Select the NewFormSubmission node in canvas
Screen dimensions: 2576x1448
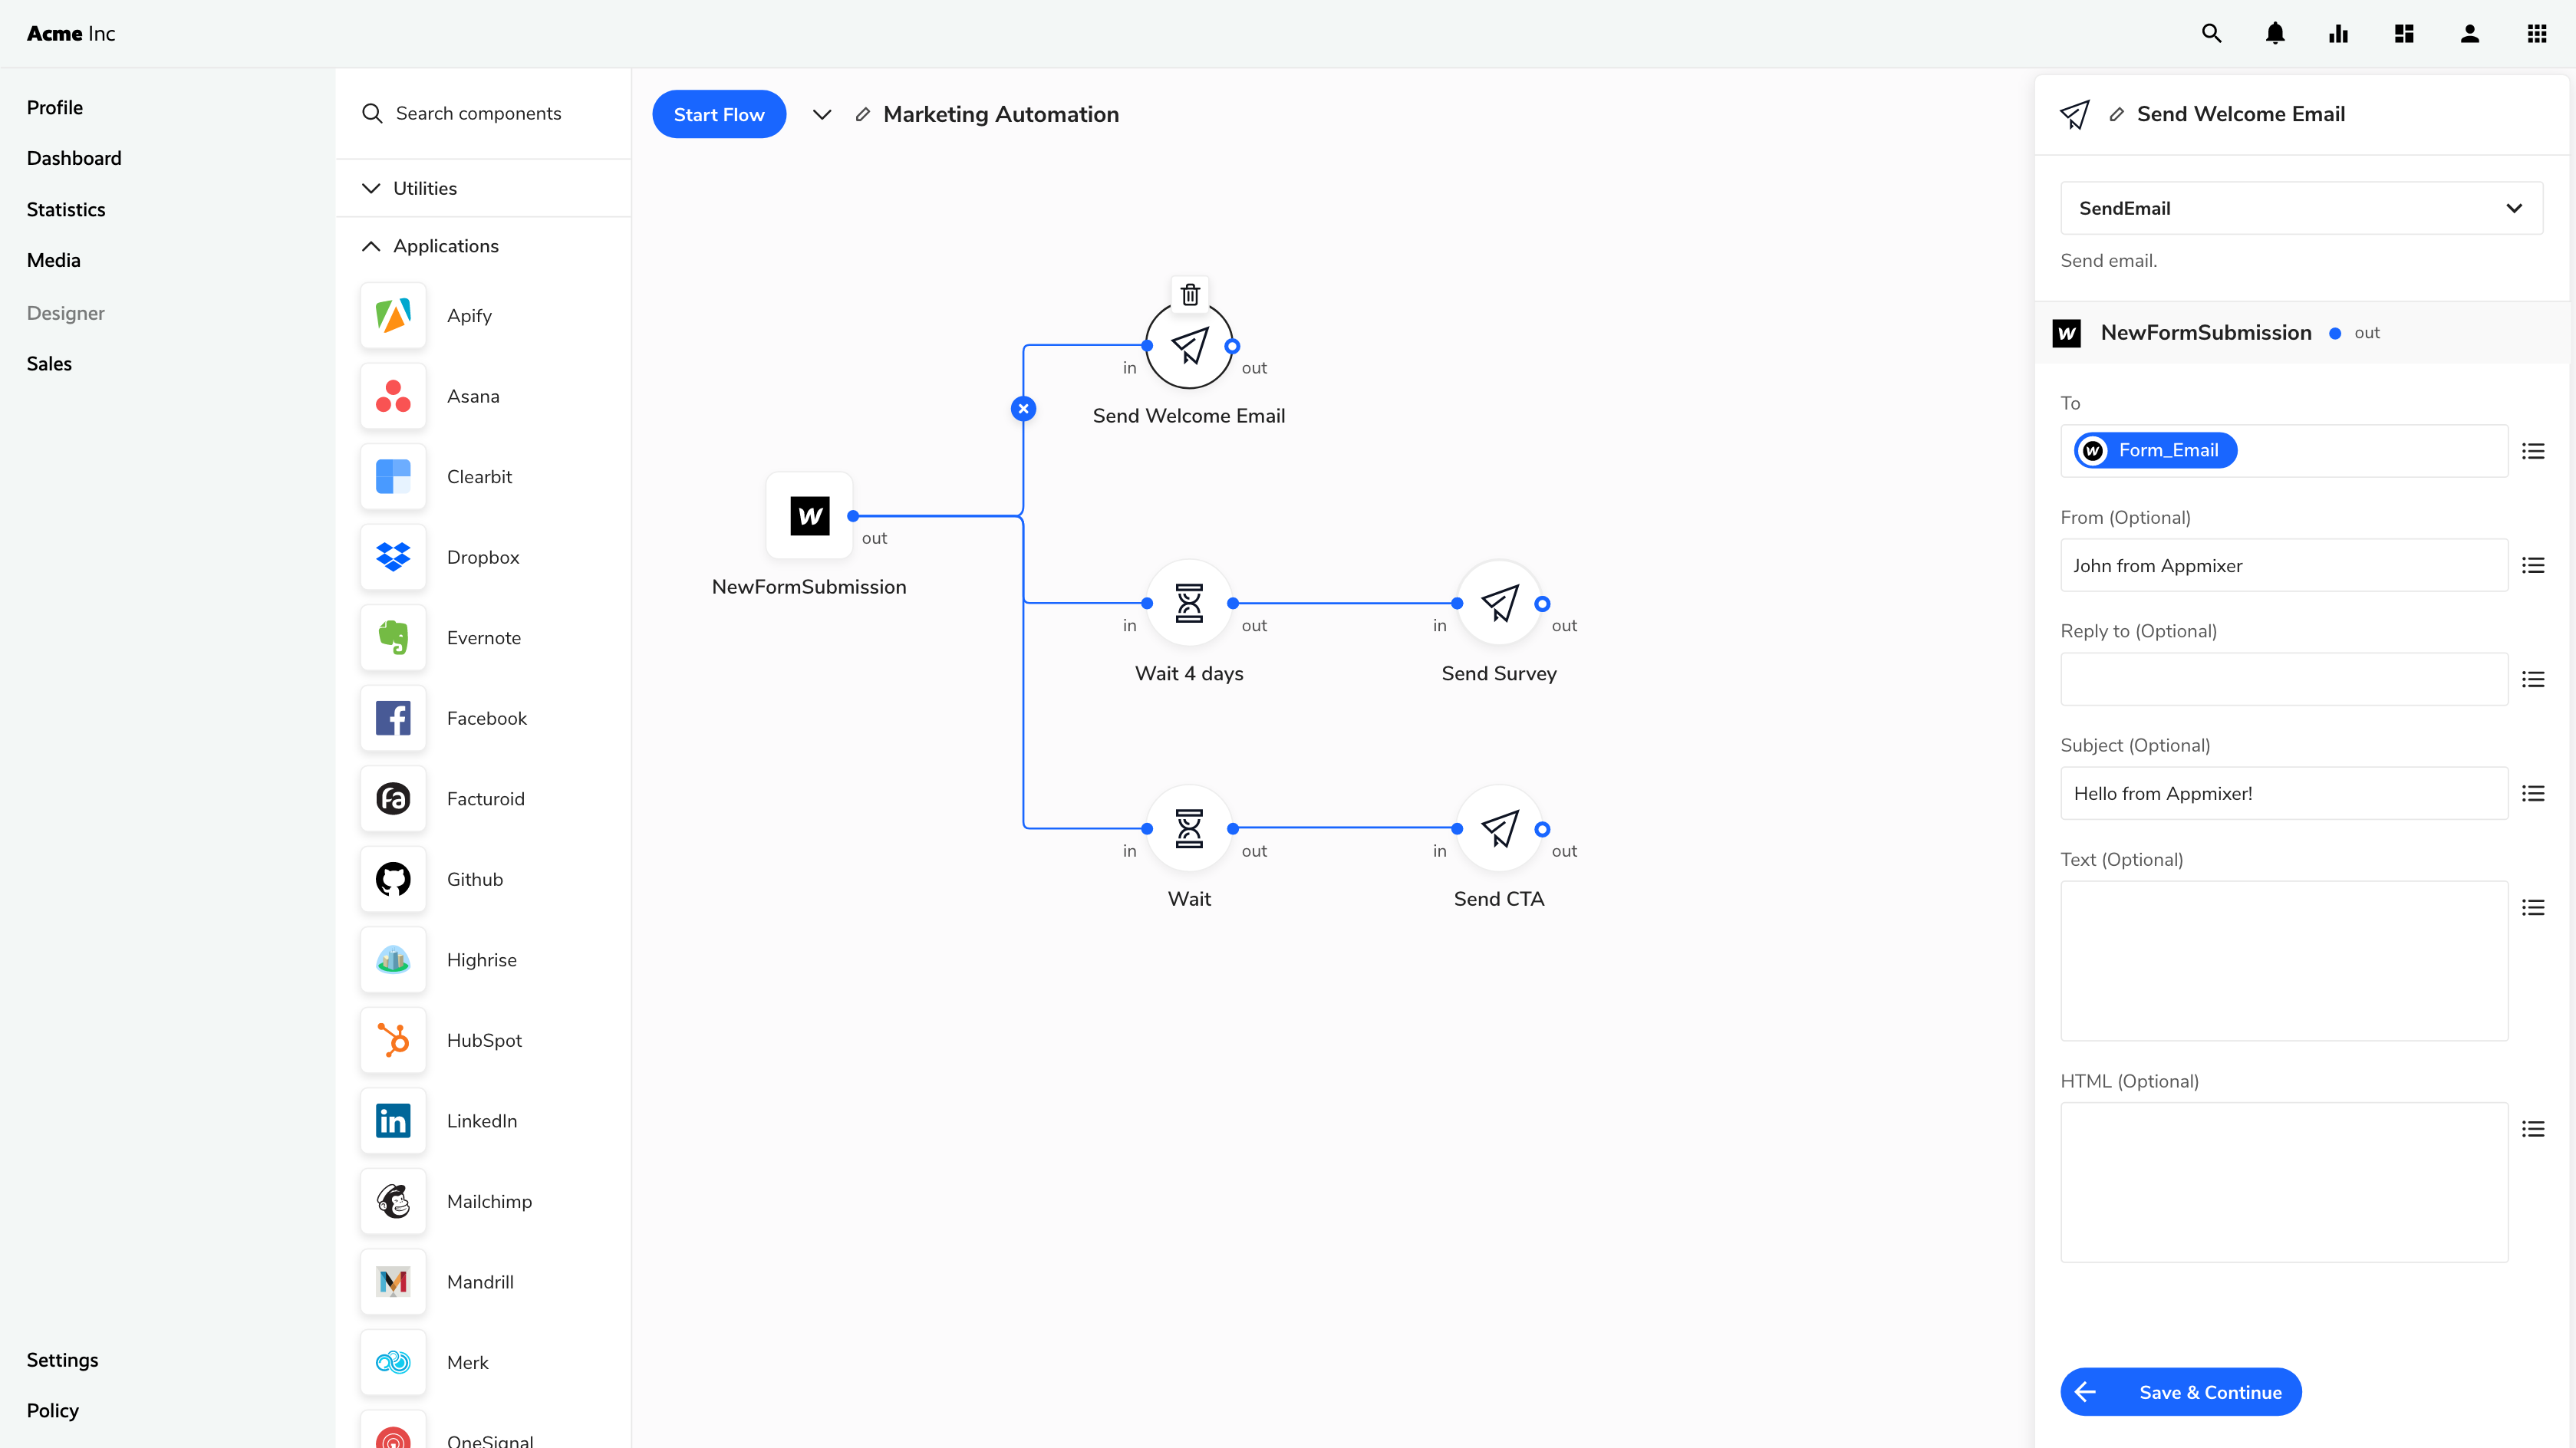(x=809, y=515)
